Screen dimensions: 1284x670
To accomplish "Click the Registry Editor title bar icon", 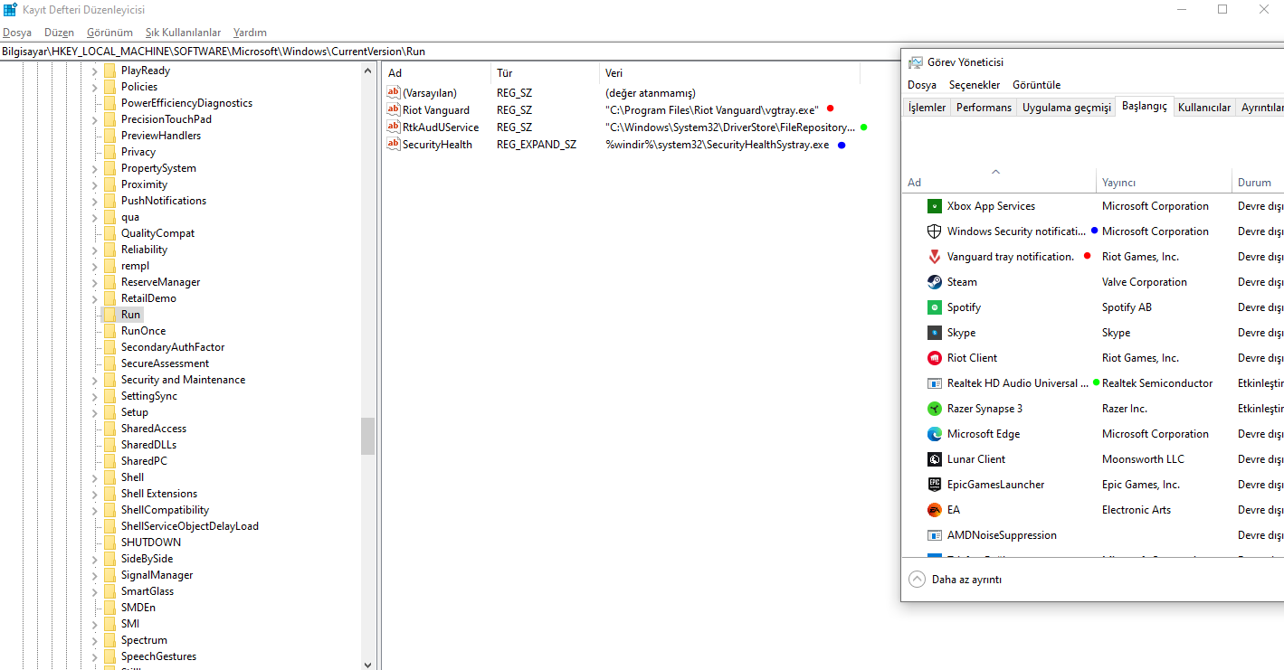I will tap(10, 10).
